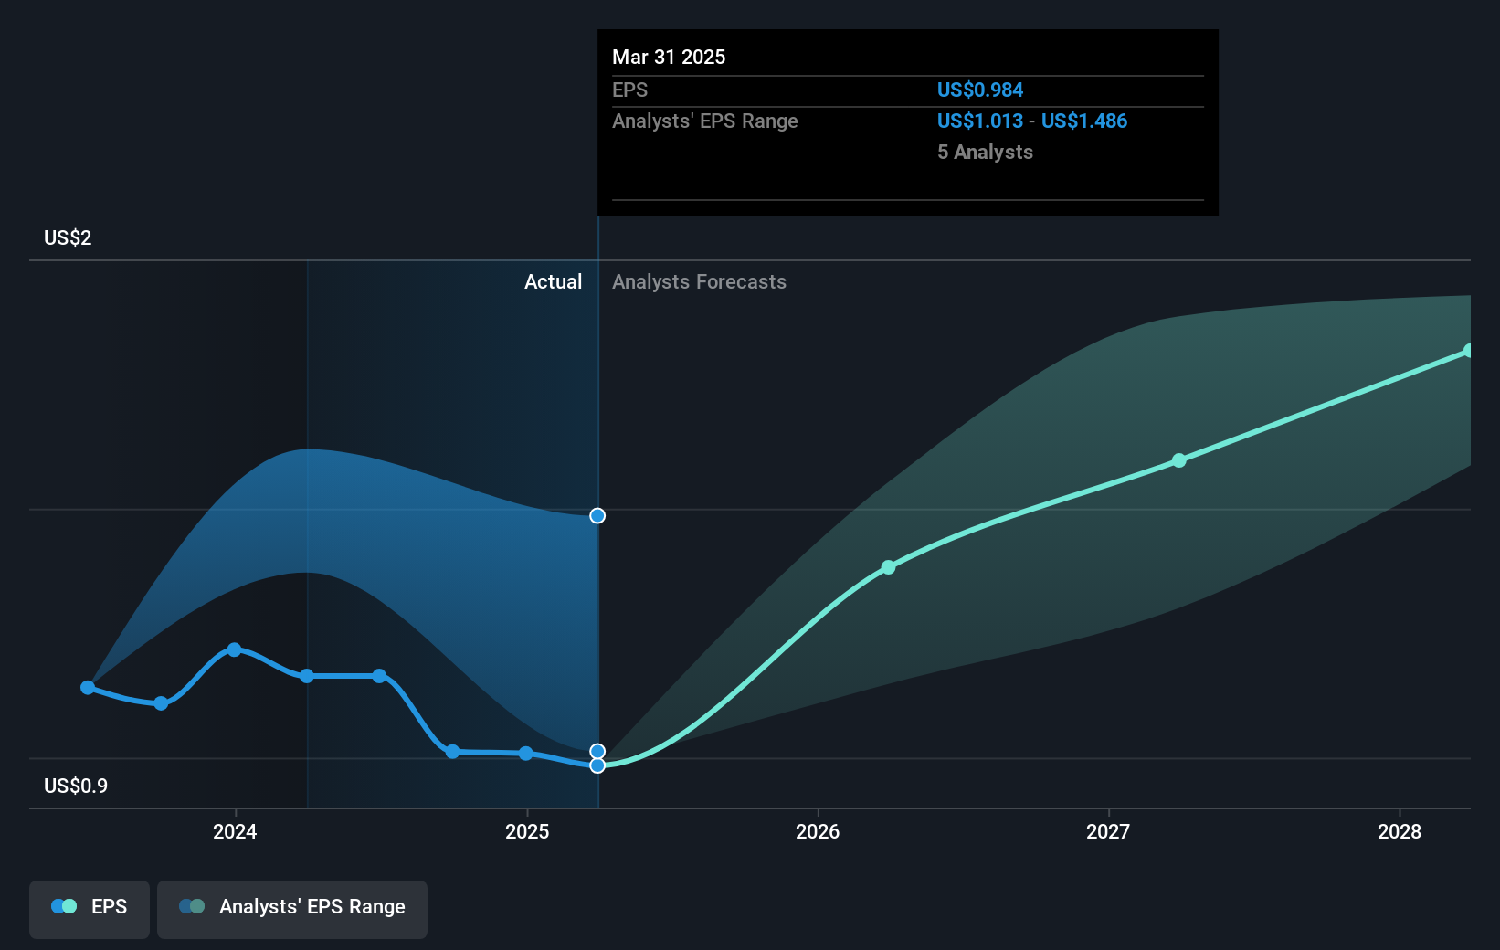Click the early 2024 peak EPS data point
The height and width of the screenshot is (950, 1500).
pos(235,649)
